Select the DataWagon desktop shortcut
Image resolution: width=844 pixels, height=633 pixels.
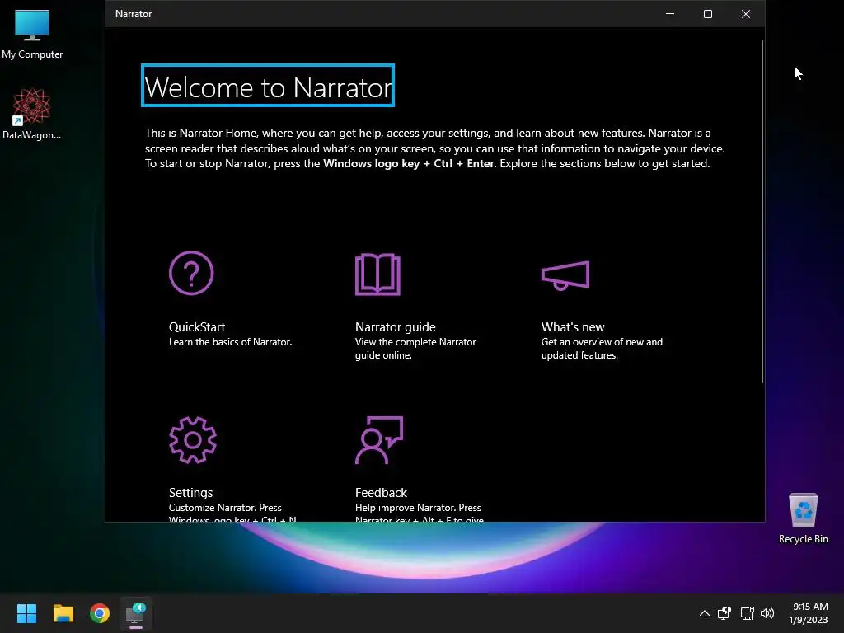pos(32,114)
